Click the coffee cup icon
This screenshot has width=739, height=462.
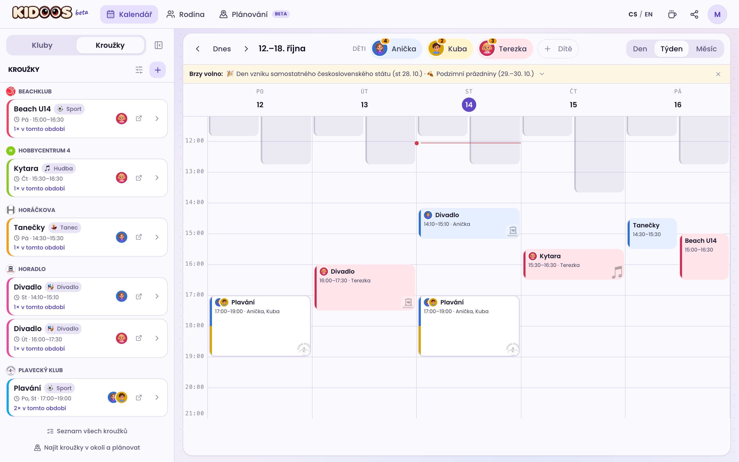click(x=672, y=14)
